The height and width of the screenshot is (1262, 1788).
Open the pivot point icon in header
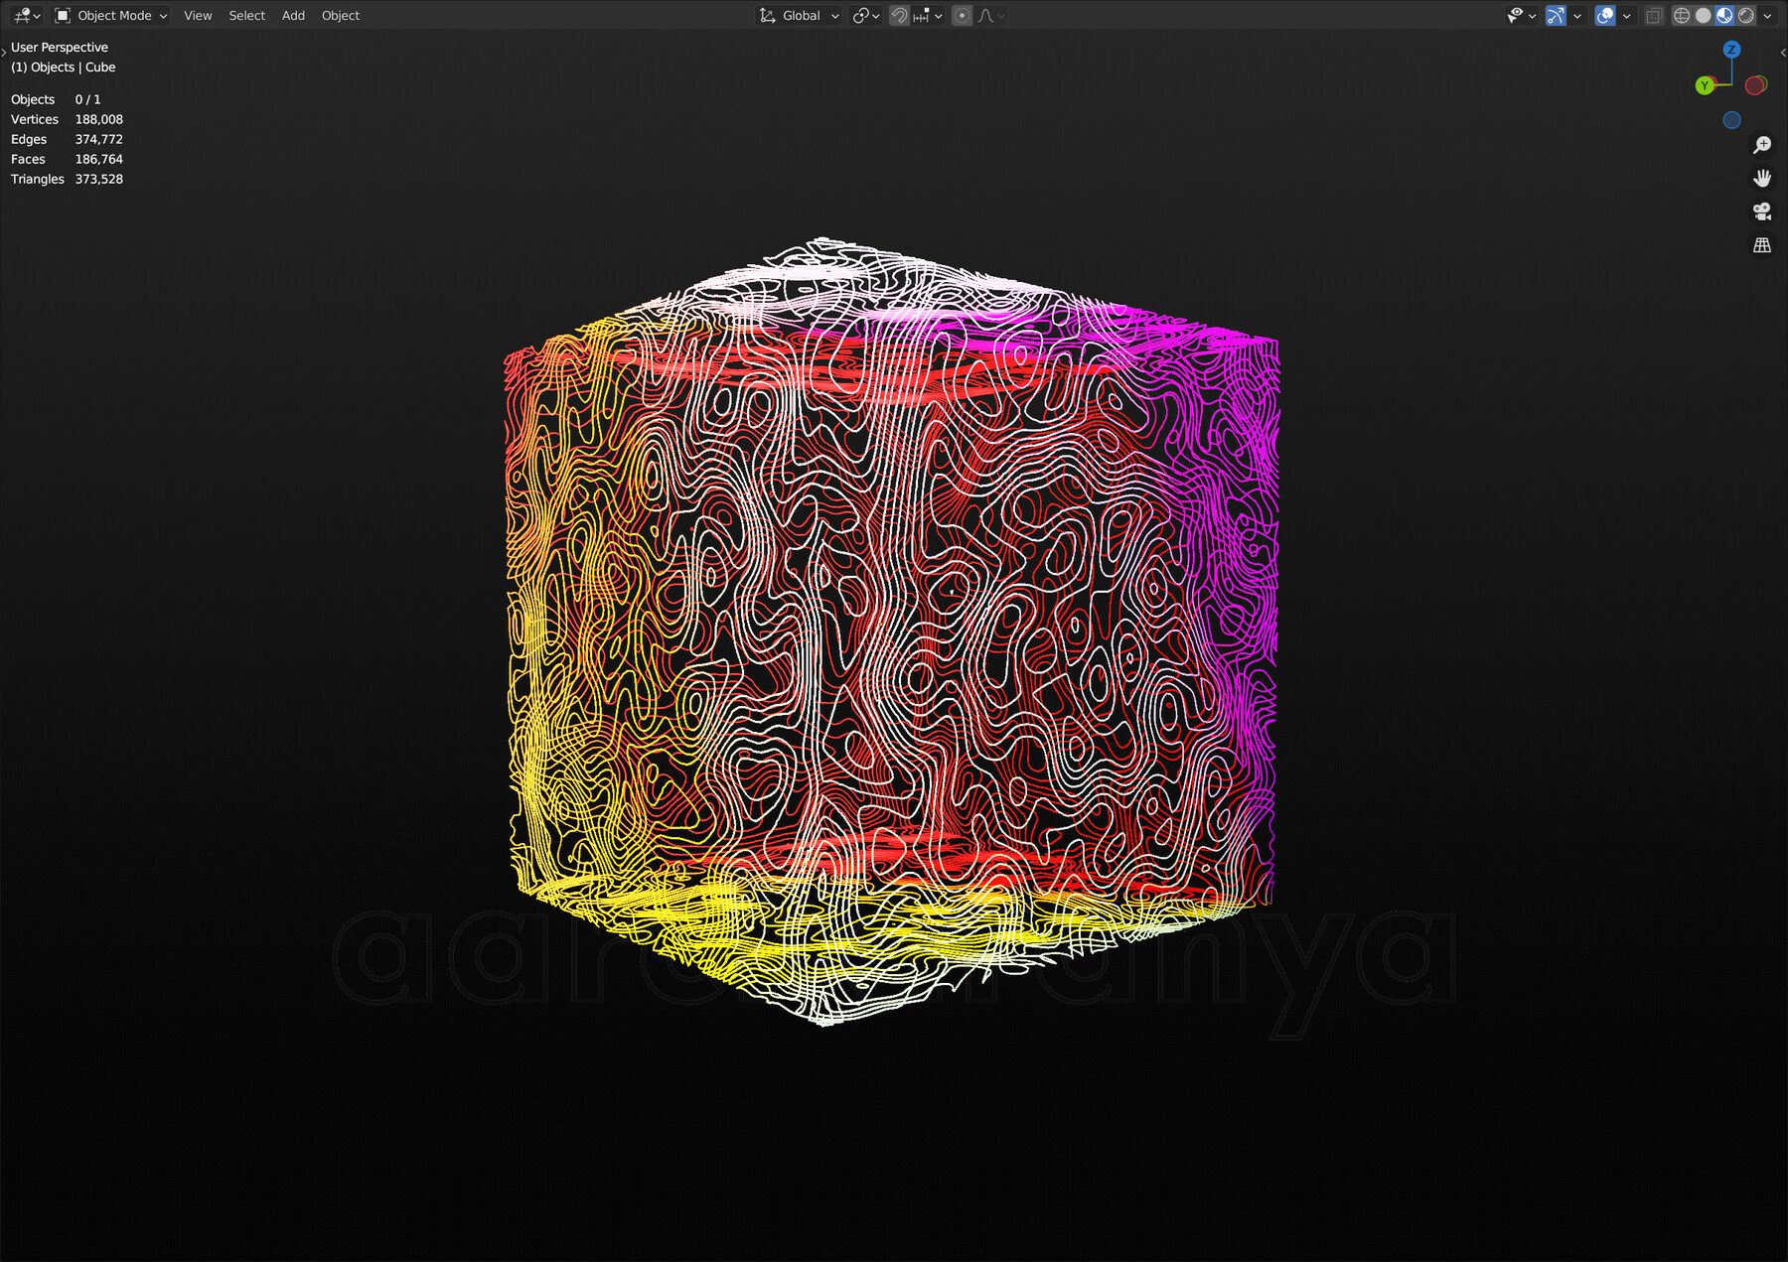(860, 15)
